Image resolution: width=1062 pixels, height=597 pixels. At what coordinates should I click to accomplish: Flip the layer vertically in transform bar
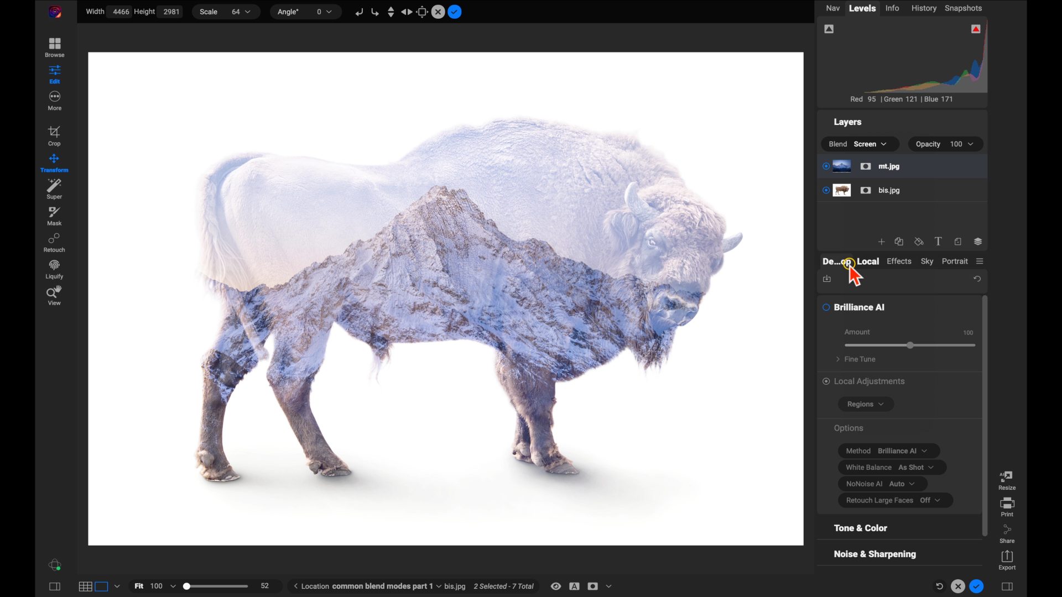tap(391, 12)
